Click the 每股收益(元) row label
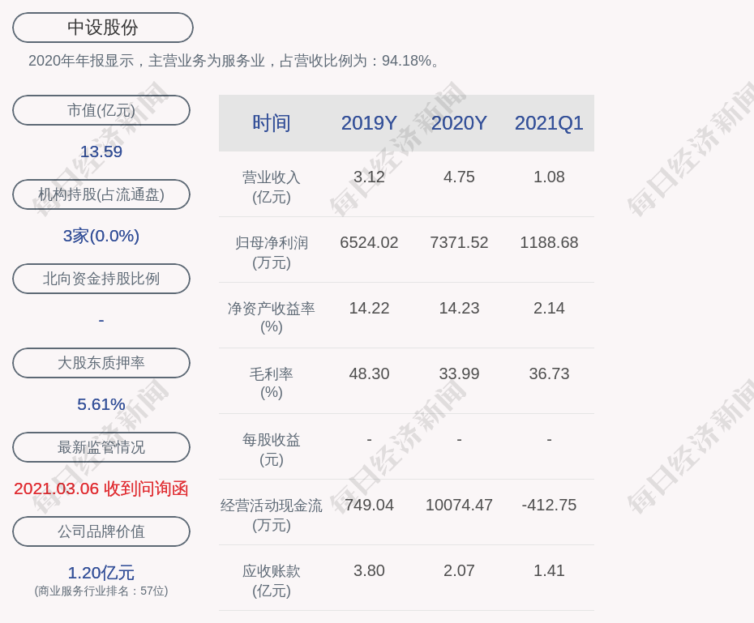 tap(272, 450)
